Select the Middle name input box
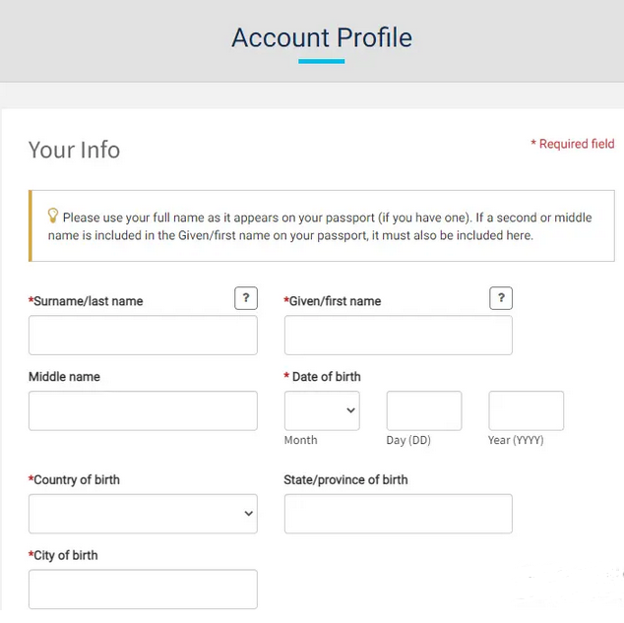Viewport: 624px width, 623px height. pos(143,410)
